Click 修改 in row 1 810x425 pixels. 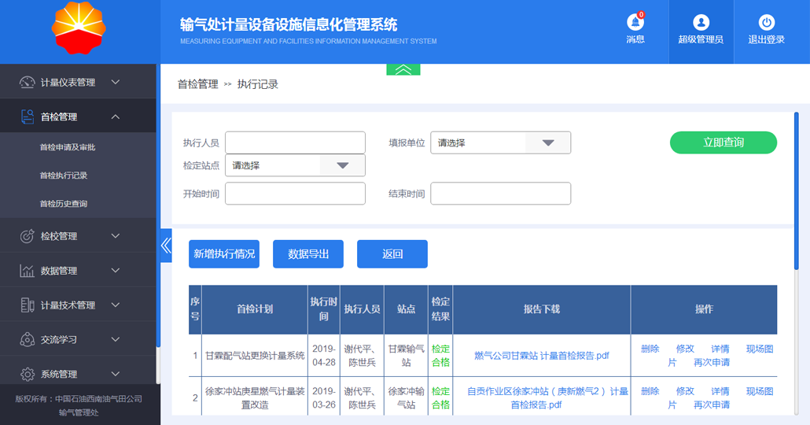[x=686, y=349]
